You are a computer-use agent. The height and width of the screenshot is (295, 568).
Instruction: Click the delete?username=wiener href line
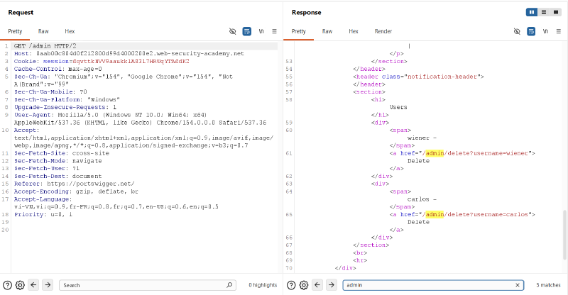pyautogui.click(x=462, y=153)
